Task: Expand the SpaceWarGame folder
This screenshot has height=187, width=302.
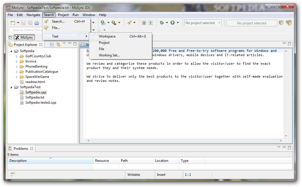Action: coord(17,77)
